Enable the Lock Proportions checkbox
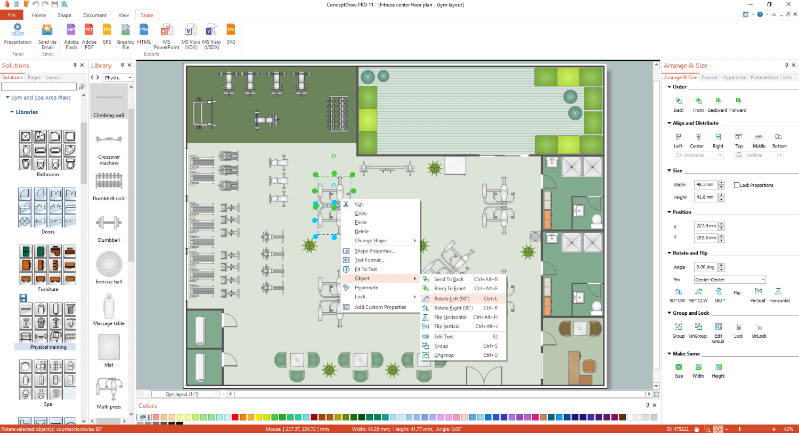Image resolution: width=799 pixels, height=433 pixels. 737,185
